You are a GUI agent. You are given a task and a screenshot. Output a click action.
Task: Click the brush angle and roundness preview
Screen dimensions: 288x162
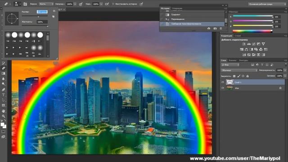[x=12, y=18]
